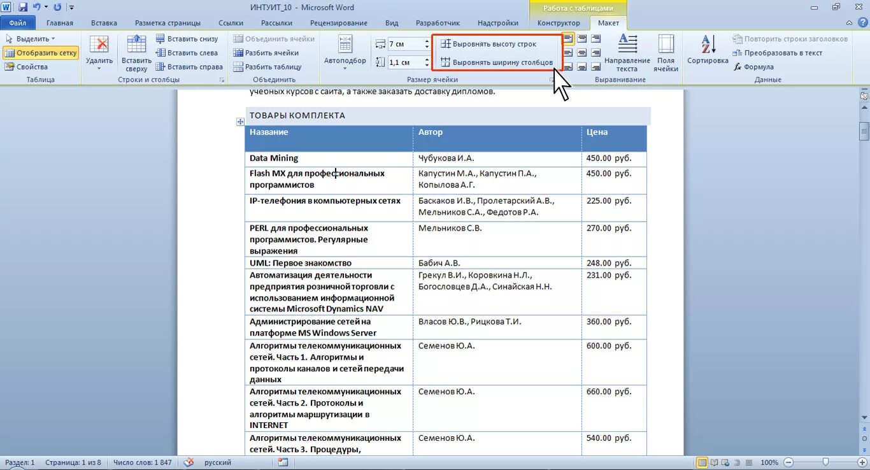Collapse the ribbon with the chevron
This screenshot has width=870, height=470.
pyautogui.click(x=849, y=23)
